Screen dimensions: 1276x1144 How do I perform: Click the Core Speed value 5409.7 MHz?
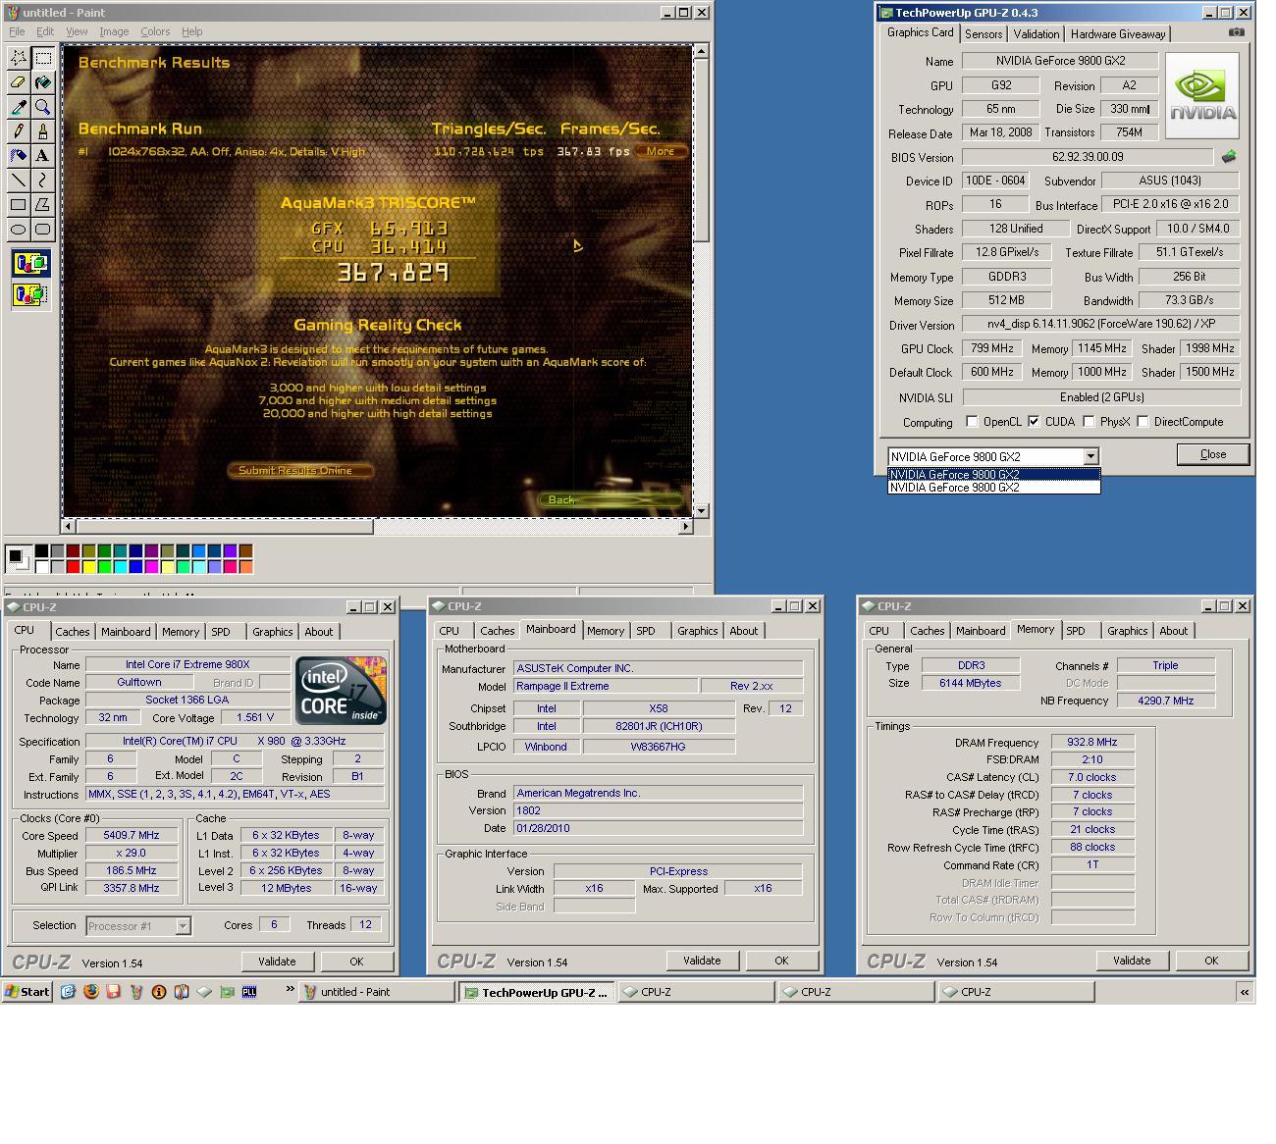click(133, 835)
